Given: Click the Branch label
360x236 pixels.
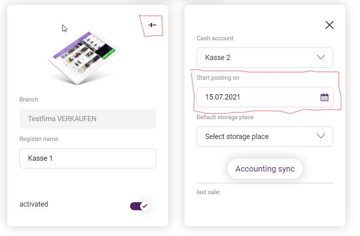Looking at the screenshot, I should pos(29,99).
